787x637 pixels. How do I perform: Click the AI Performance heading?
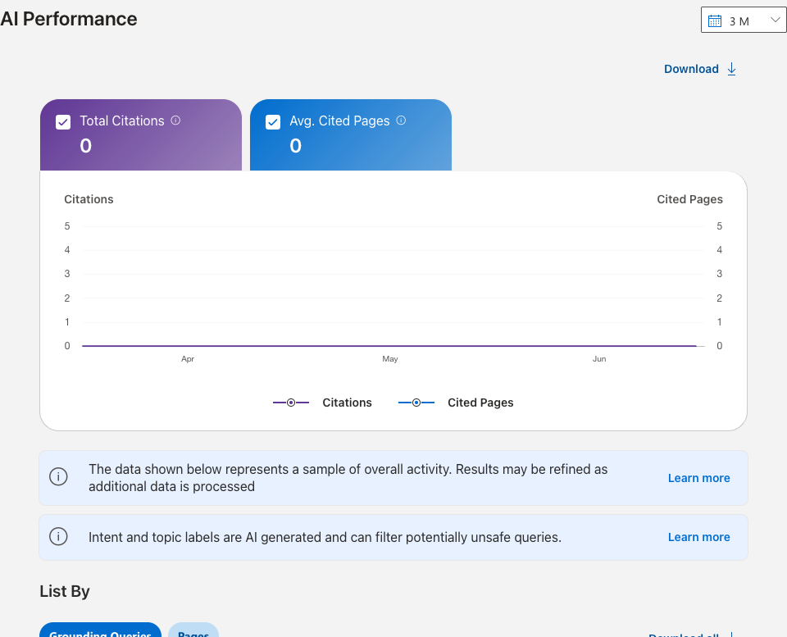(69, 19)
